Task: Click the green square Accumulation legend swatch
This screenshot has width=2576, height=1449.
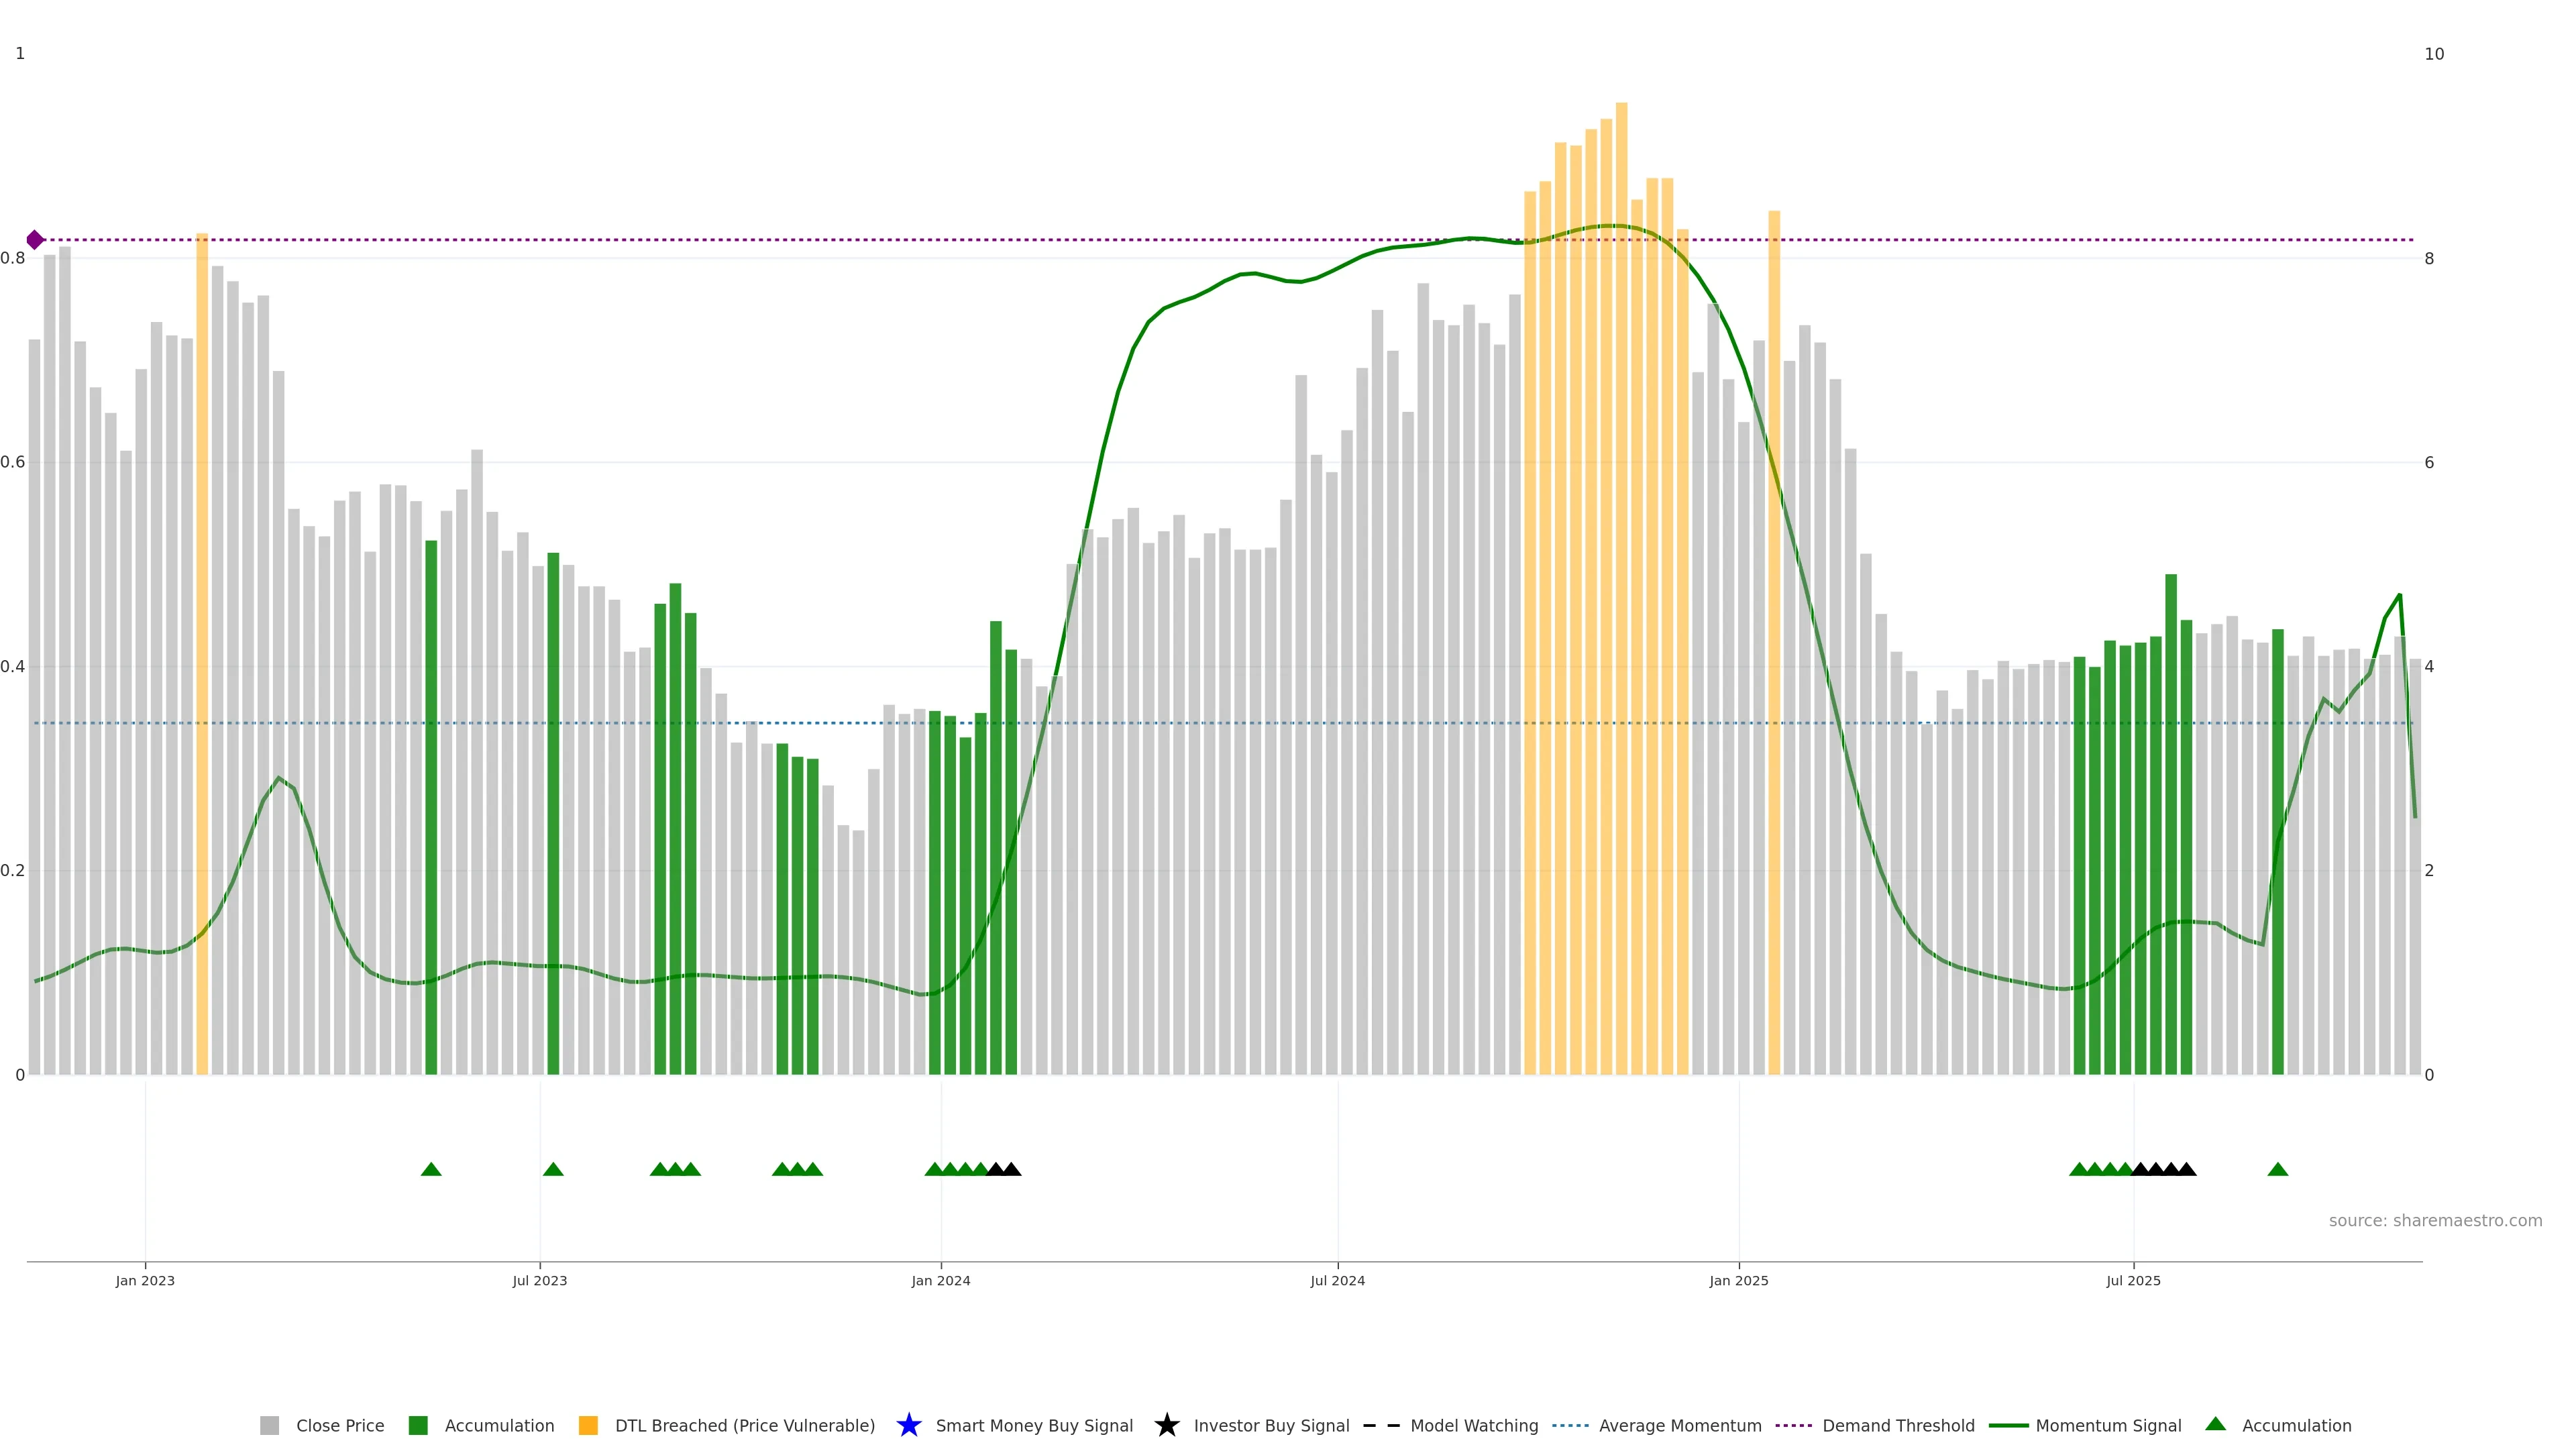Action: click(418, 1425)
